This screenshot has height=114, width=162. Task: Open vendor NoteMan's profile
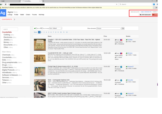click(x=130, y=40)
